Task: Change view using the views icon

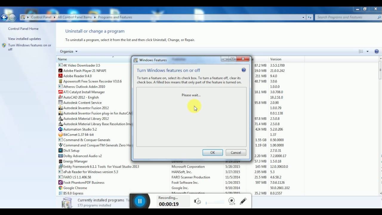Action: click(361, 51)
